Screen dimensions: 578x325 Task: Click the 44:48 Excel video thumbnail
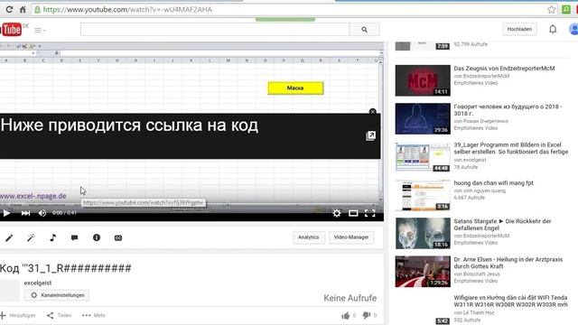pyautogui.click(x=423, y=157)
